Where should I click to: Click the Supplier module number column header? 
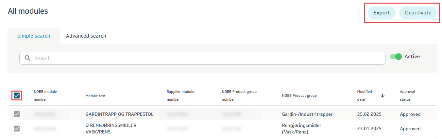tap(180, 96)
